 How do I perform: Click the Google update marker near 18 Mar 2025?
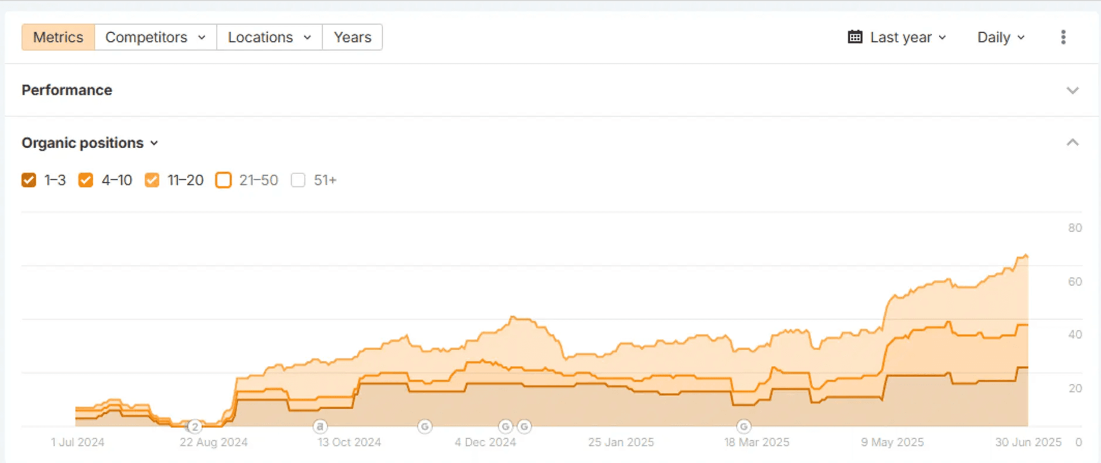[x=743, y=426]
